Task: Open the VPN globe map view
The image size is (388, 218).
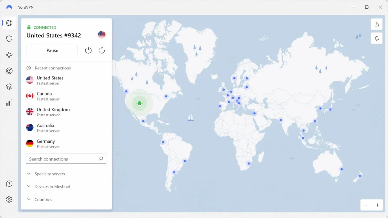Action: 9,23
